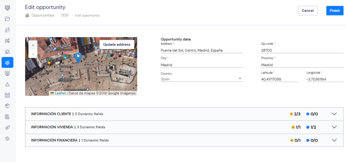Open the folder icon in sidebar
The image size is (346, 162).
(x=7, y=19)
